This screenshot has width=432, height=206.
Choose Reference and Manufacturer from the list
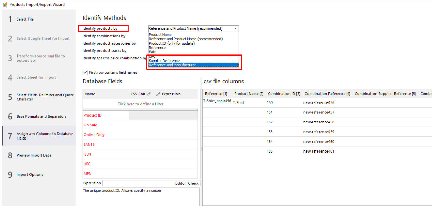coord(172,65)
